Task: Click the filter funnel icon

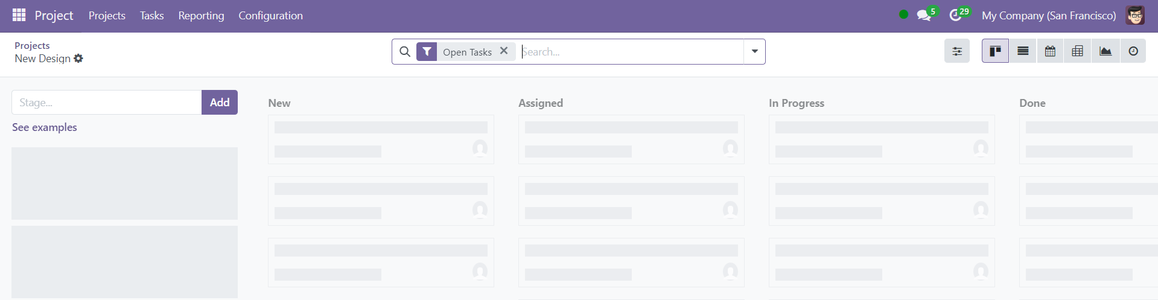Action: coord(427,52)
